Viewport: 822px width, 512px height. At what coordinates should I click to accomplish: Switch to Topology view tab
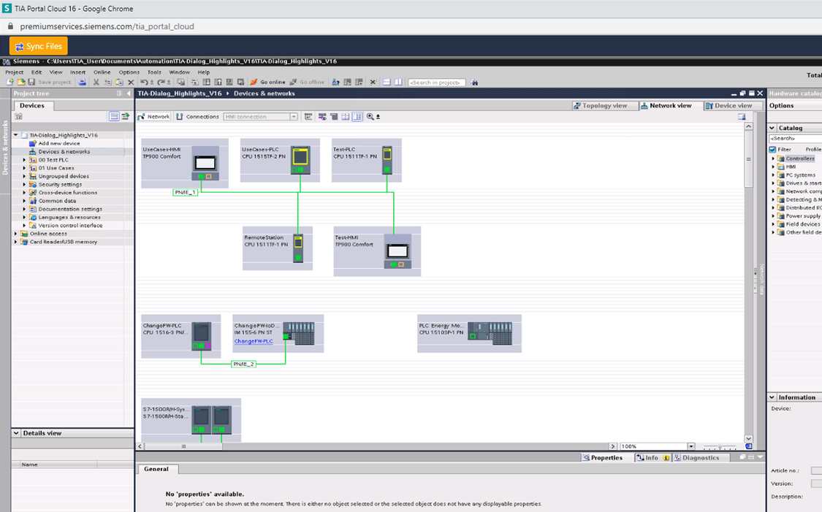(605, 106)
